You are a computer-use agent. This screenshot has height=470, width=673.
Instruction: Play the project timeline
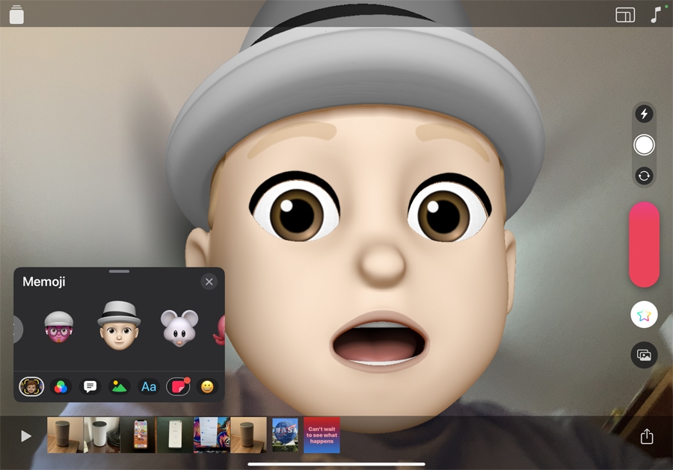(x=26, y=436)
